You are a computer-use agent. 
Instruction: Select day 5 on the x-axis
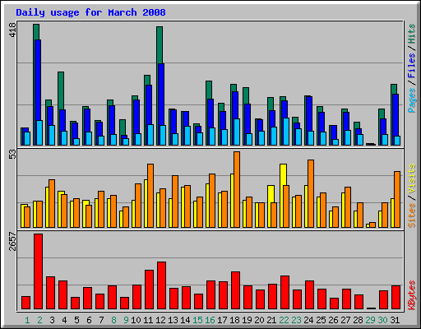76,320
